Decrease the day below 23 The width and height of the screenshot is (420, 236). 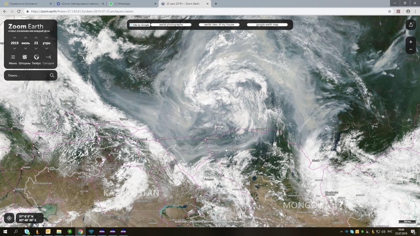click(36, 49)
